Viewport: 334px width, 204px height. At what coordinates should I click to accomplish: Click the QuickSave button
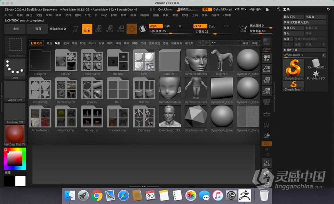click(165, 9)
